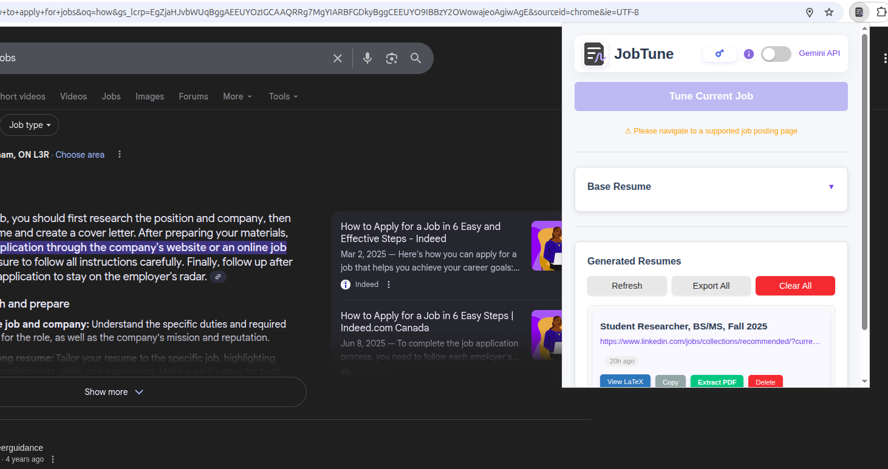Image resolution: width=888 pixels, height=469 pixels.
Task: Open Google Lens image search
Action: [x=392, y=58]
